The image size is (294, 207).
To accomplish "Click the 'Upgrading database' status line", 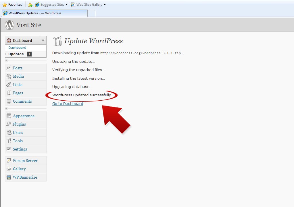I will coord(72,87).
